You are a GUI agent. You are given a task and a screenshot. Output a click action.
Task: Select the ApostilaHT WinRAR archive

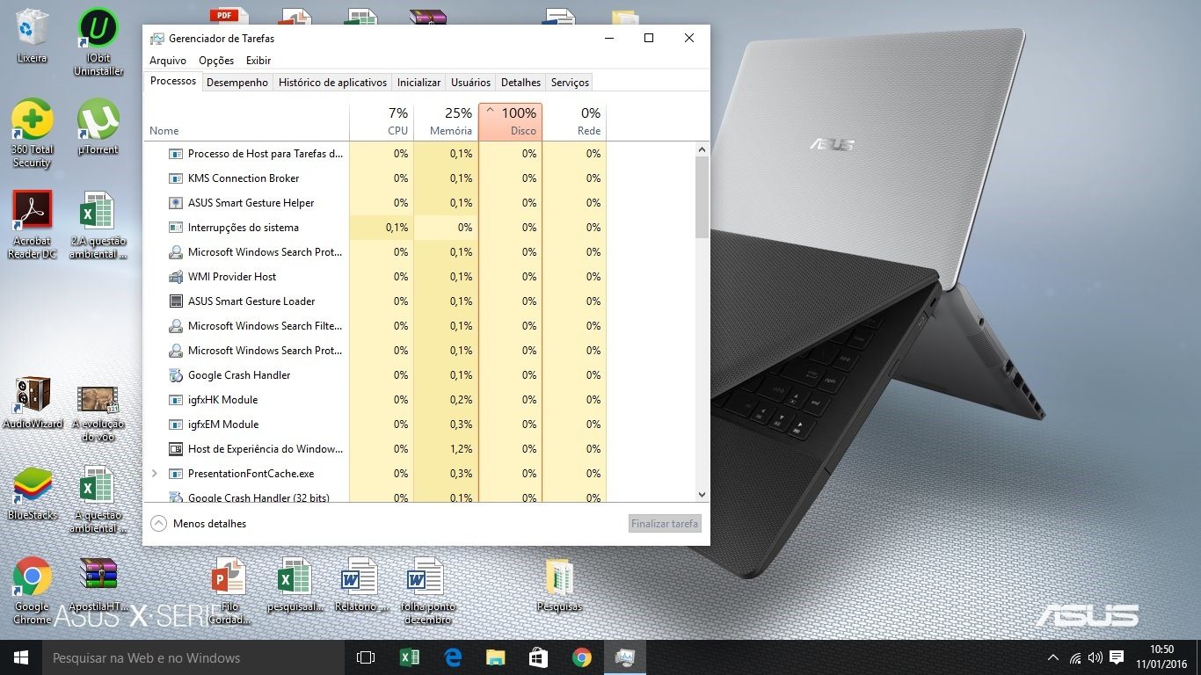pyautogui.click(x=98, y=584)
